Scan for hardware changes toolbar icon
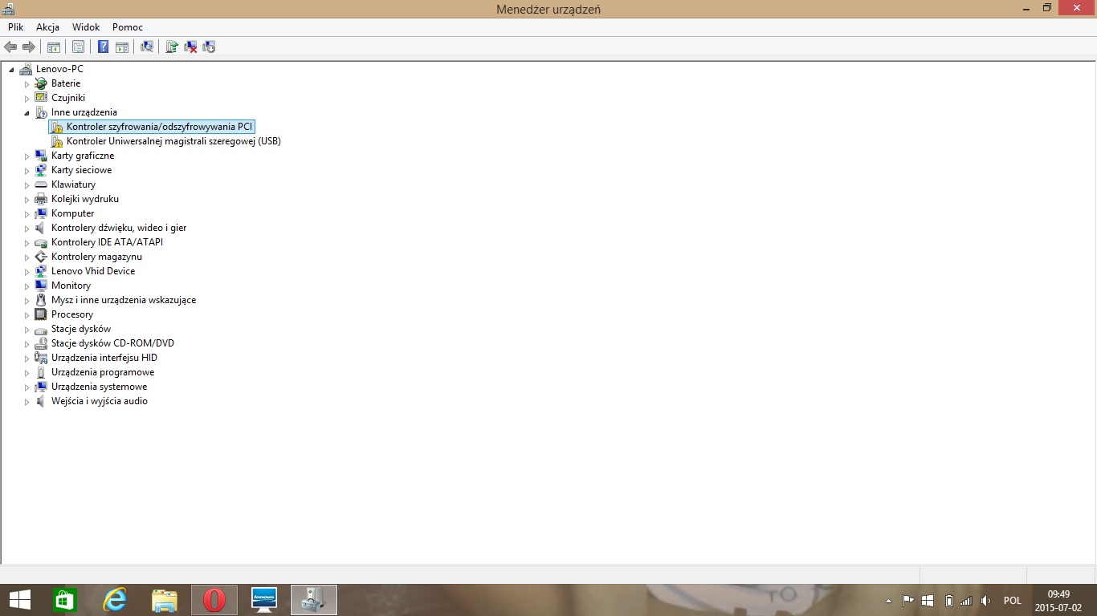Viewport: 1097px width, 616px height. point(146,47)
